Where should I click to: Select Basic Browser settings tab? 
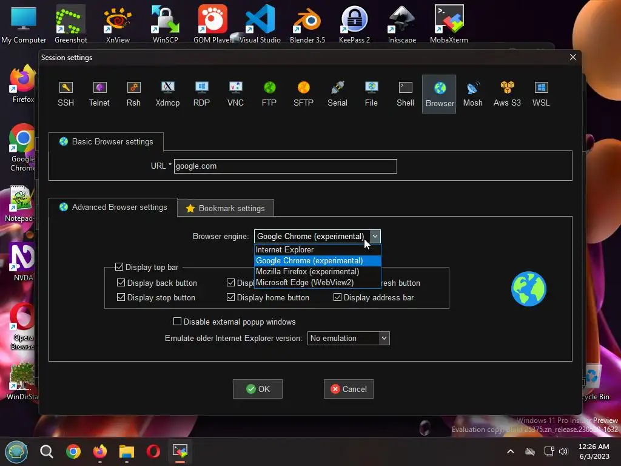tap(106, 142)
